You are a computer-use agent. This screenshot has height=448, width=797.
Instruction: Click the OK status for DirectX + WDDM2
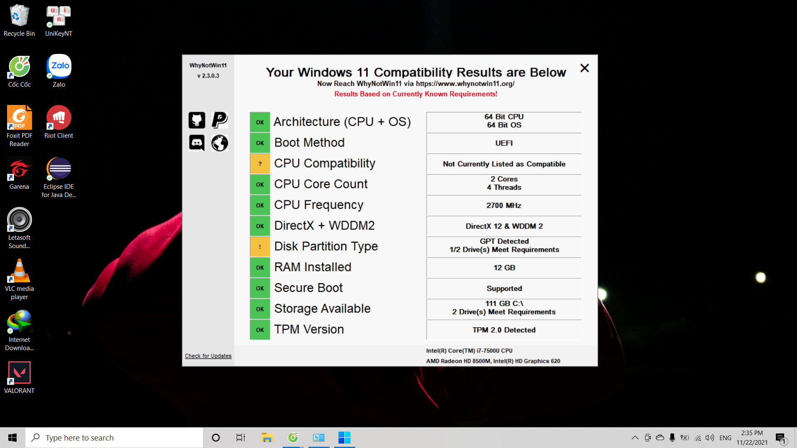[x=260, y=226]
